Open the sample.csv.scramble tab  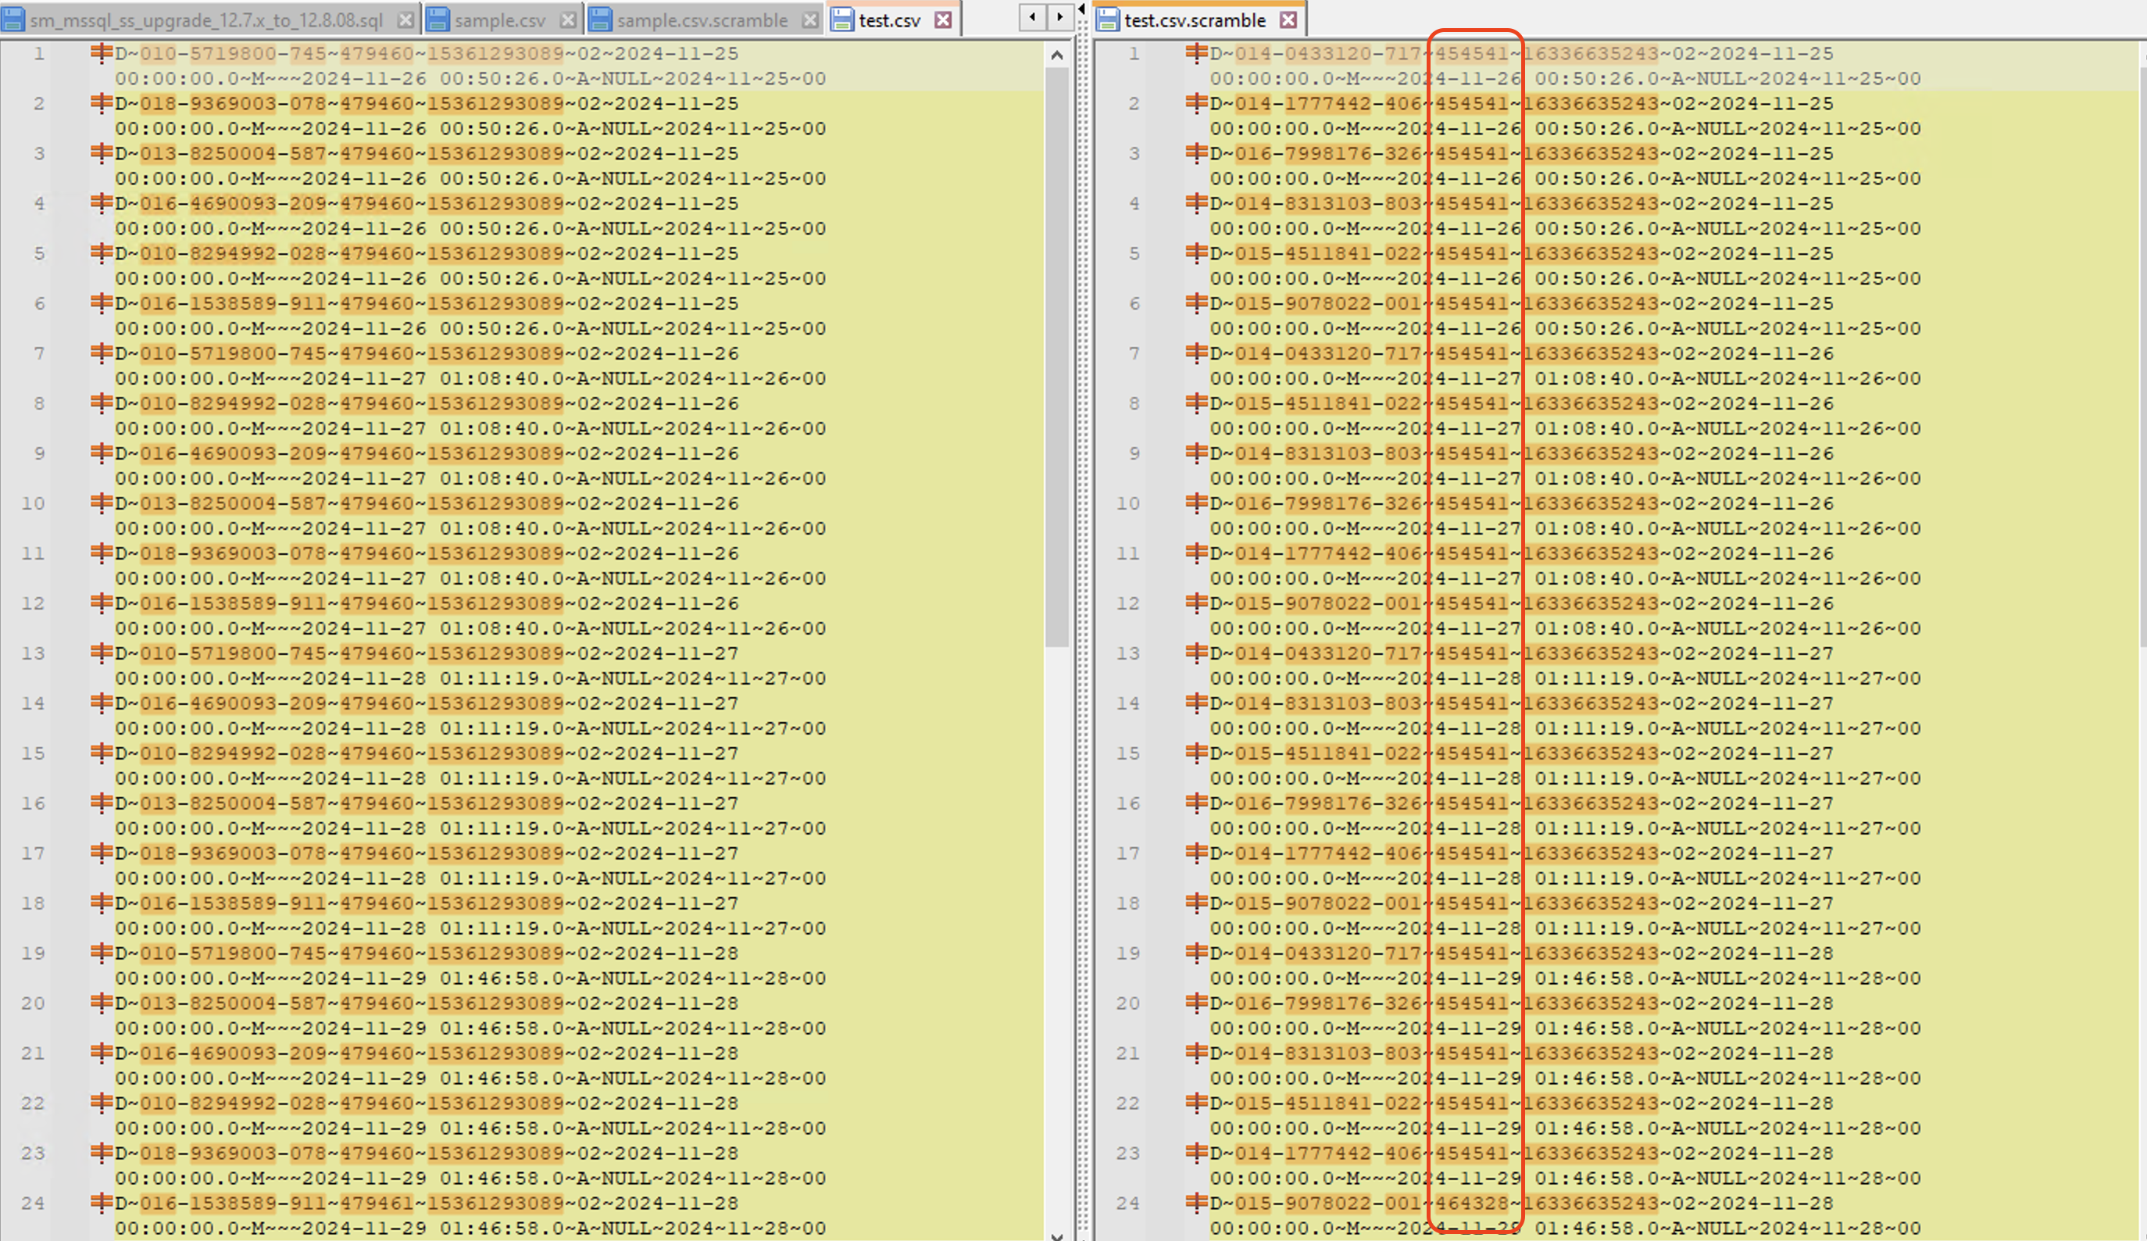[x=701, y=20]
